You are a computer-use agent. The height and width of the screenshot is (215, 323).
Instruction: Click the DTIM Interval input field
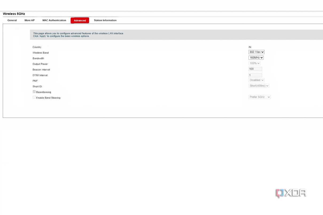click(255, 75)
